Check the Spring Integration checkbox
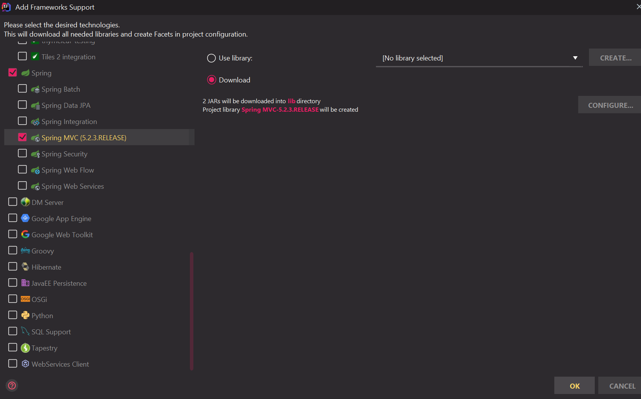Image resolution: width=641 pixels, height=399 pixels. coord(22,121)
